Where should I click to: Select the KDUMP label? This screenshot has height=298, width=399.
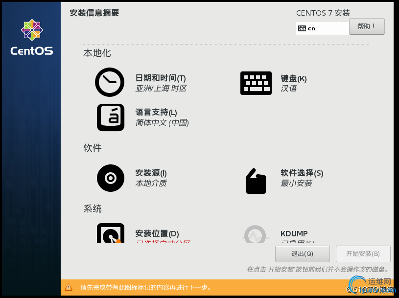click(x=294, y=233)
